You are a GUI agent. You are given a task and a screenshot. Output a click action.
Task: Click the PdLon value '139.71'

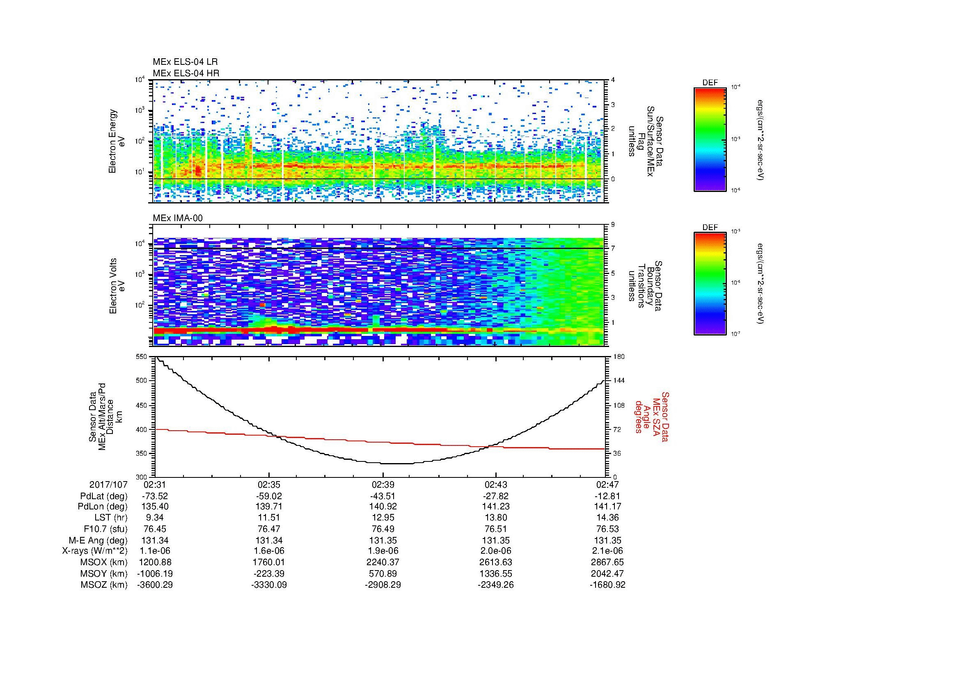pyautogui.click(x=269, y=507)
